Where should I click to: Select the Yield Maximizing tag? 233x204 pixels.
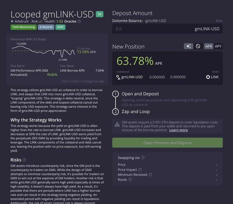click(x=23, y=27)
